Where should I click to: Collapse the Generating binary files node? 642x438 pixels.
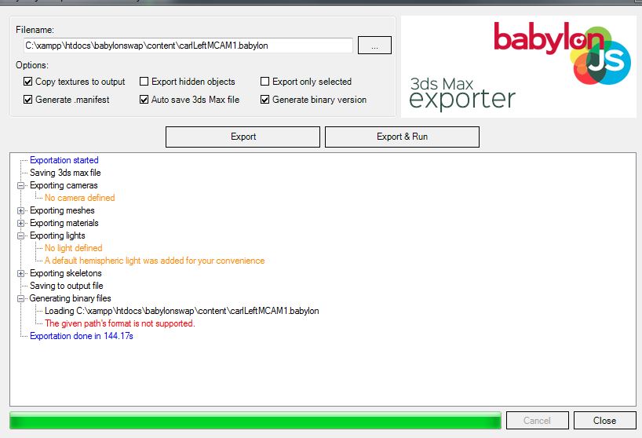(20, 299)
